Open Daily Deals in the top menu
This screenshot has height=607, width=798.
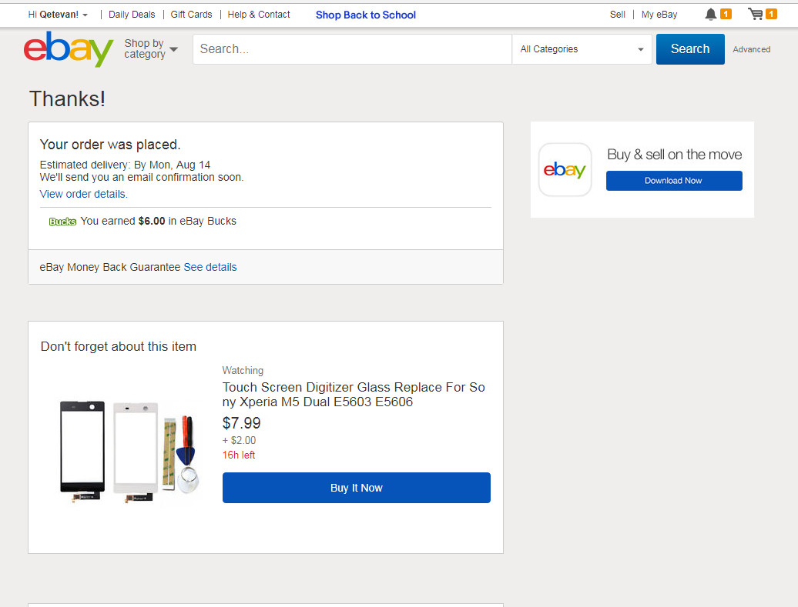132,15
